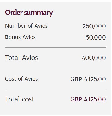Select the Total cost label
The height and width of the screenshot is (116, 112).
tap(19, 99)
